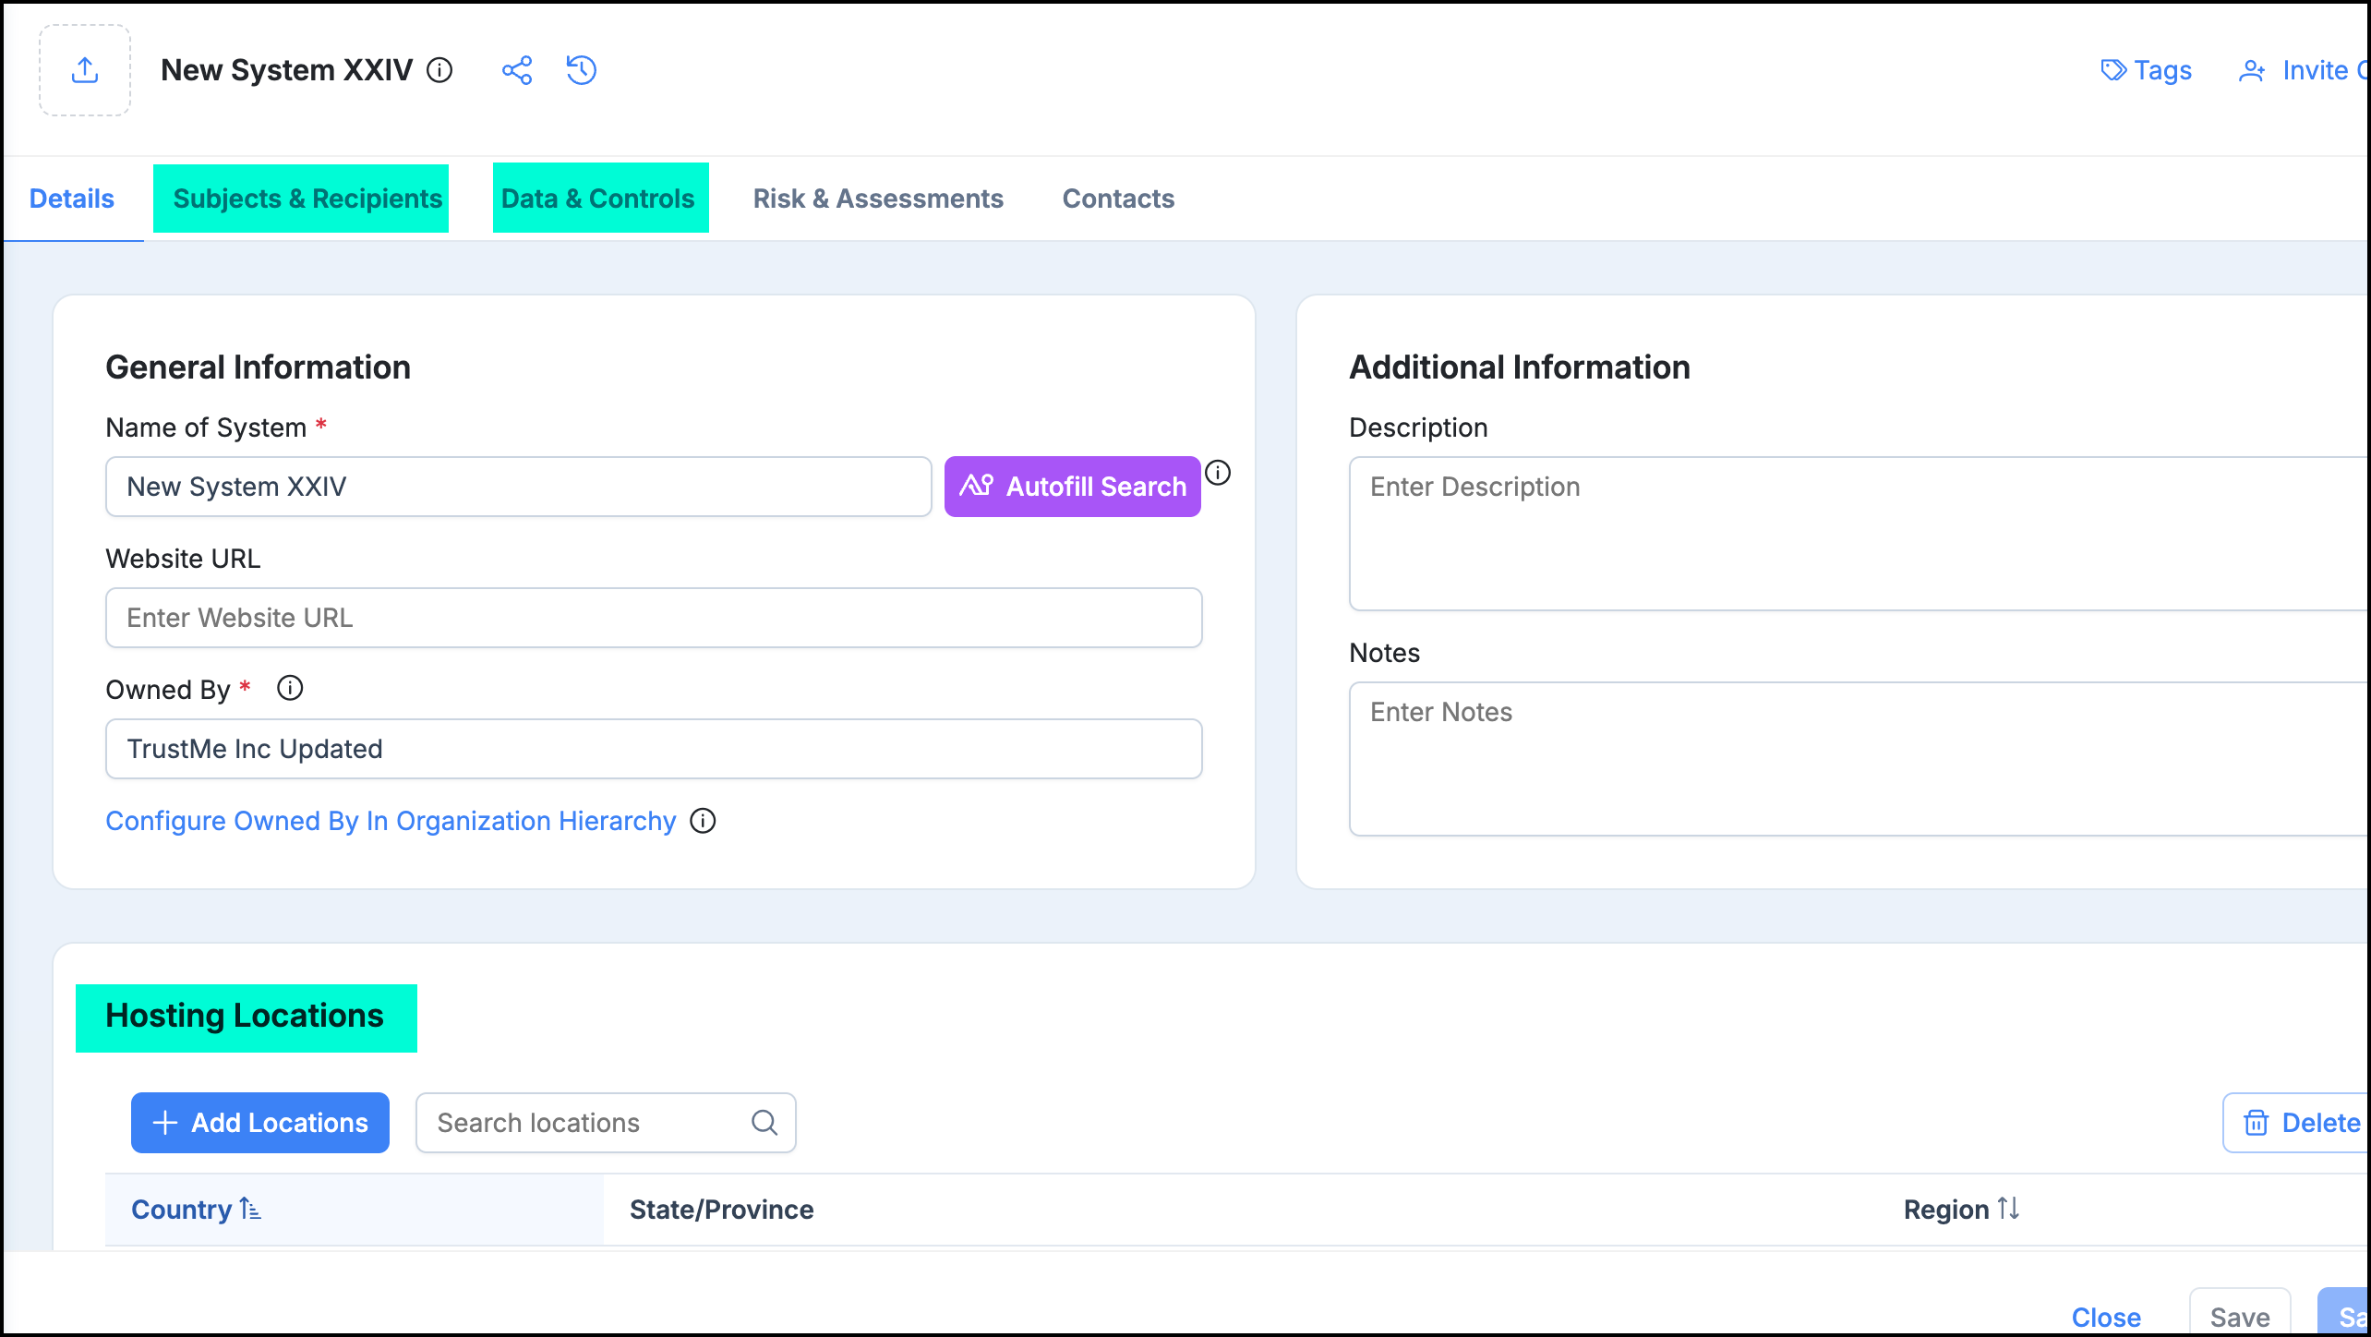Screen dimensions: 2371x1337
Task: Click the share icon in the header
Action: [x=517, y=70]
